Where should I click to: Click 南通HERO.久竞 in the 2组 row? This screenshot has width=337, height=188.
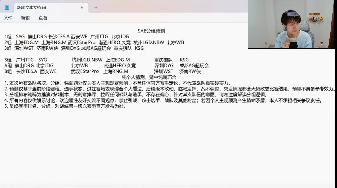click(x=114, y=42)
